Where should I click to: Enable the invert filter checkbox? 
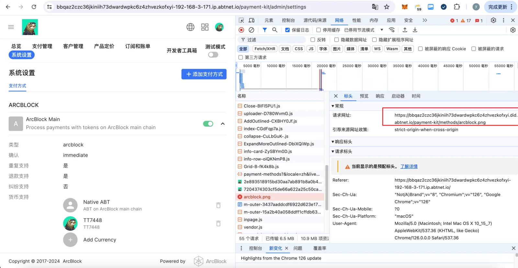[x=313, y=40]
